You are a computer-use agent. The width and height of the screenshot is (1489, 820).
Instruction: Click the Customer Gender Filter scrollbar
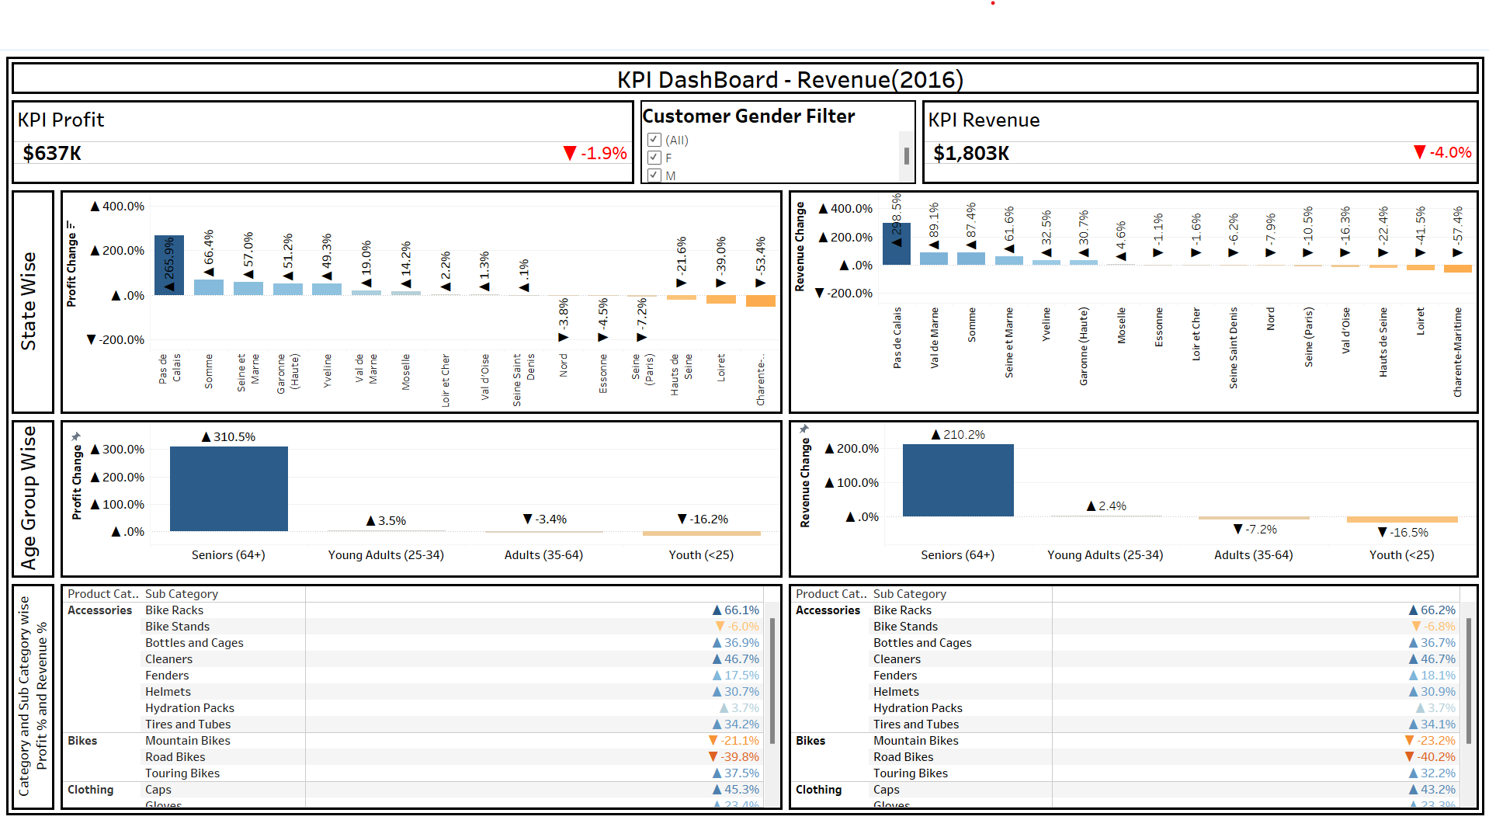(906, 156)
